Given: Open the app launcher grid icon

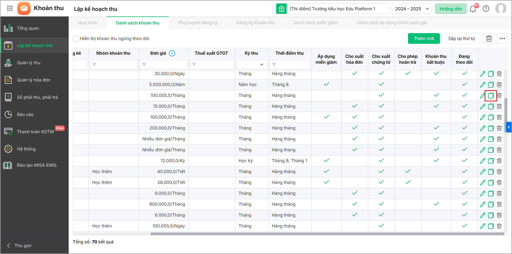Looking at the screenshot, I should tap(10, 8).
